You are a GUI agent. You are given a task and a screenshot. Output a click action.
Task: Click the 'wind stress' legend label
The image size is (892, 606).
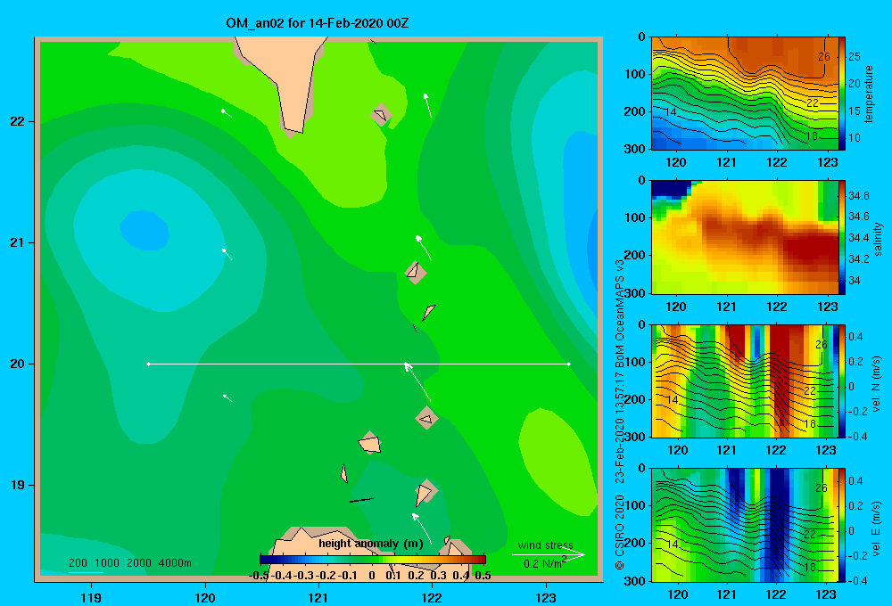pyautogui.click(x=546, y=545)
